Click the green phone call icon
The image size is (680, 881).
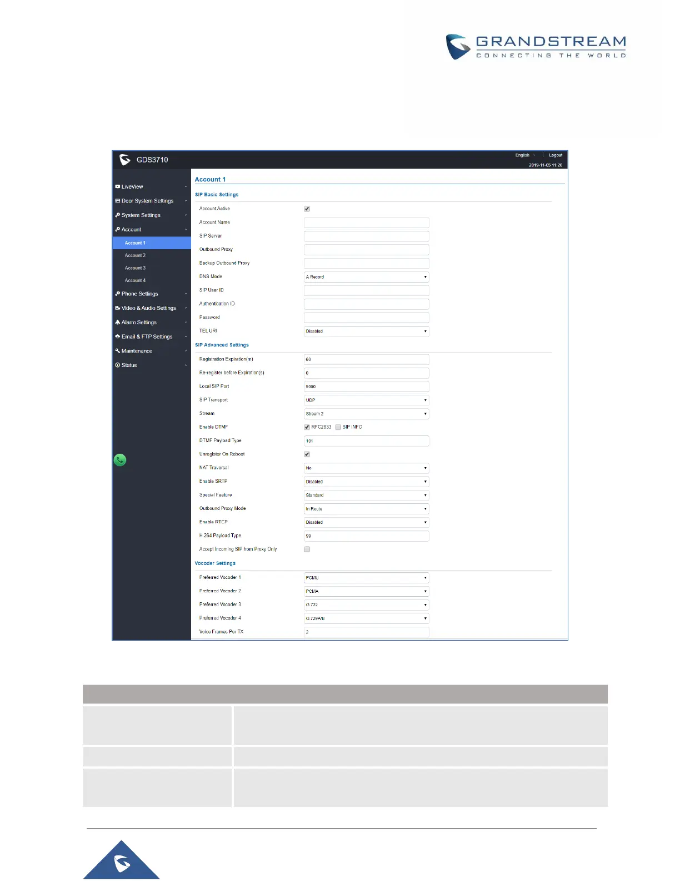pos(120,460)
